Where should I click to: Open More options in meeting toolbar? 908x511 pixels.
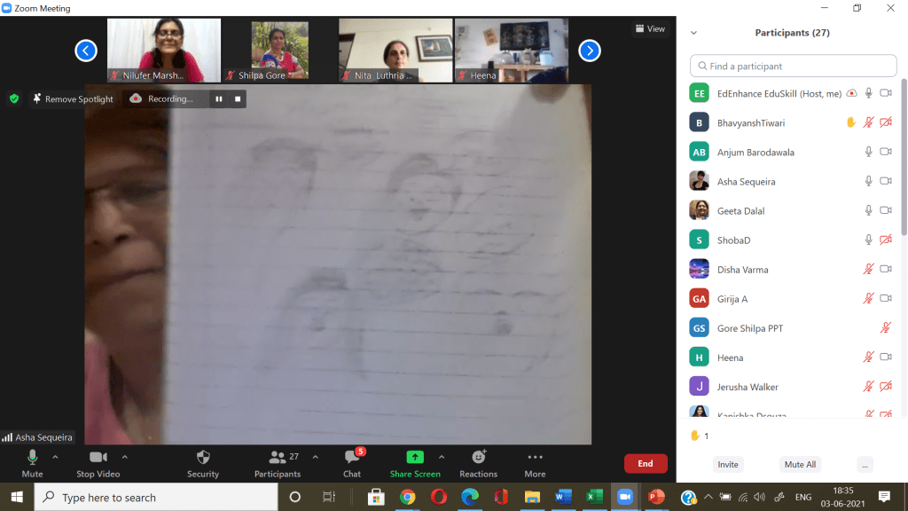pos(535,458)
